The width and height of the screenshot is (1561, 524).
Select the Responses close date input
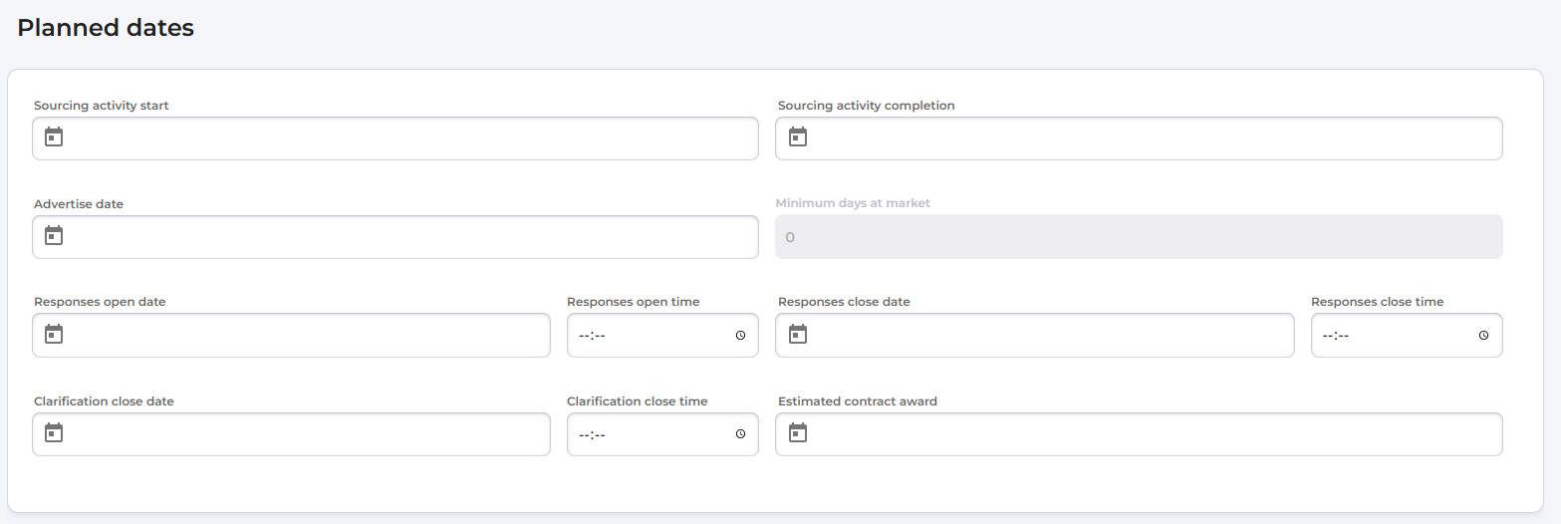[x=1046, y=336]
